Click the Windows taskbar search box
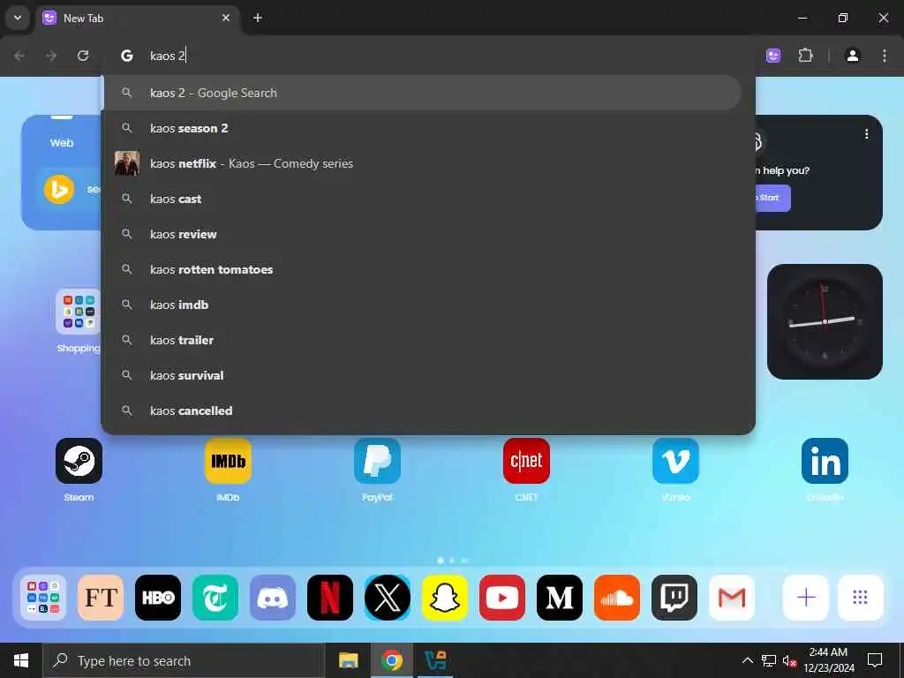904x678 pixels. tap(184, 660)
